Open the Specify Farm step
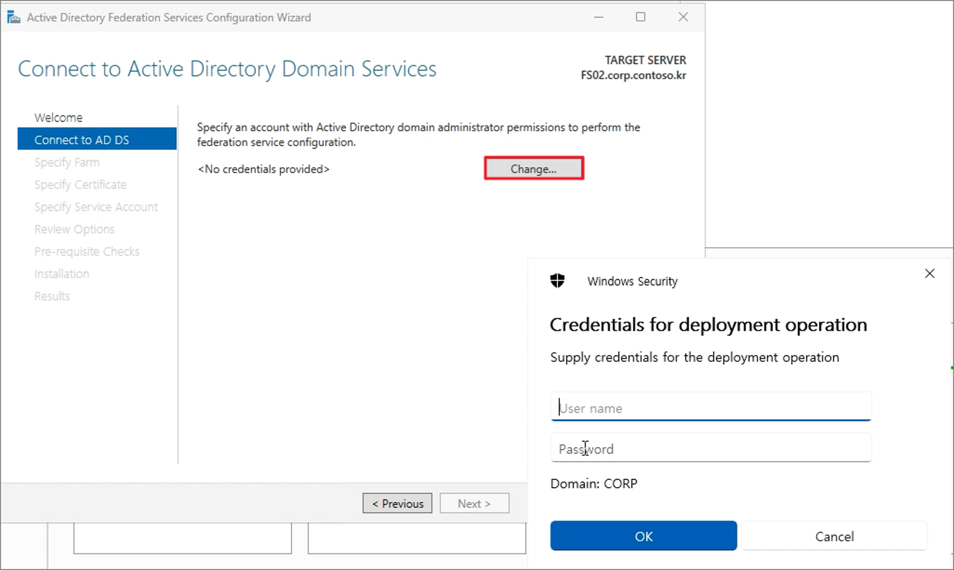954x570 pixels. click(67, 162)
